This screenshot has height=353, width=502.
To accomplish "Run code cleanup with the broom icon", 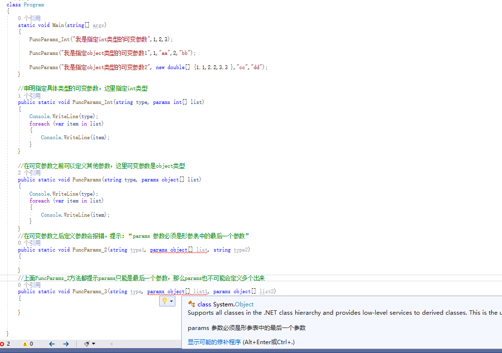I will coord(87,344).
